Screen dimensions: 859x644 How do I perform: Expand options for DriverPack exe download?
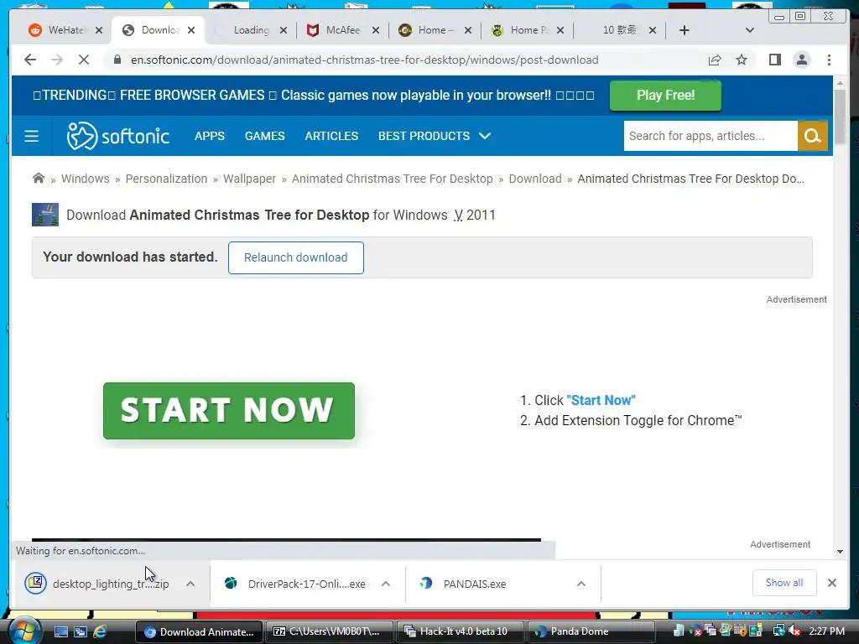(x=386, y=584)
